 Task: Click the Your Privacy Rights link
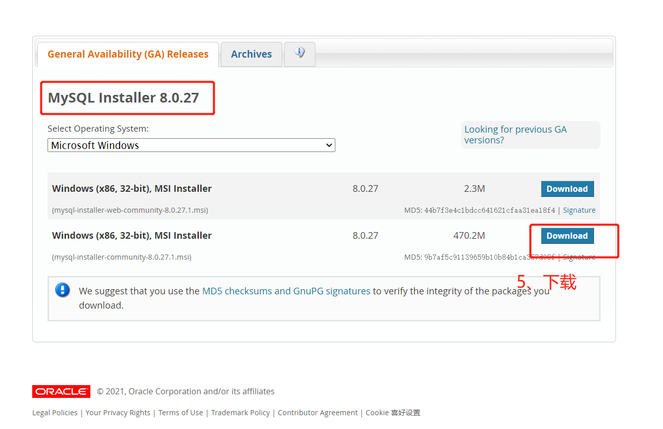click(118, 412)
